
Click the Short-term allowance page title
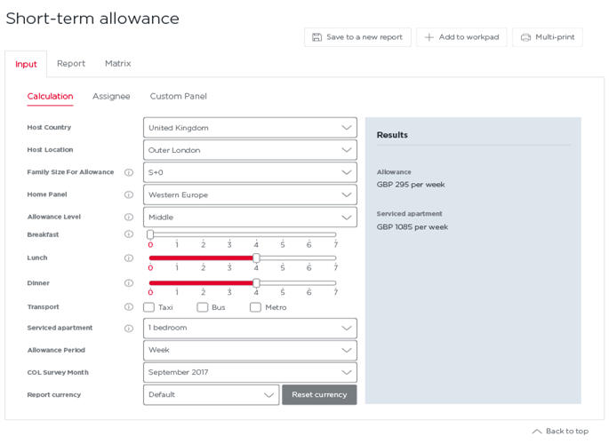pos(92,19)
